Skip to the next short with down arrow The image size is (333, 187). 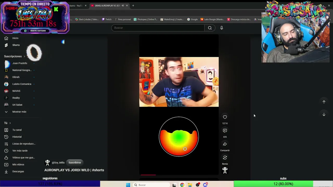coord(324,114)
